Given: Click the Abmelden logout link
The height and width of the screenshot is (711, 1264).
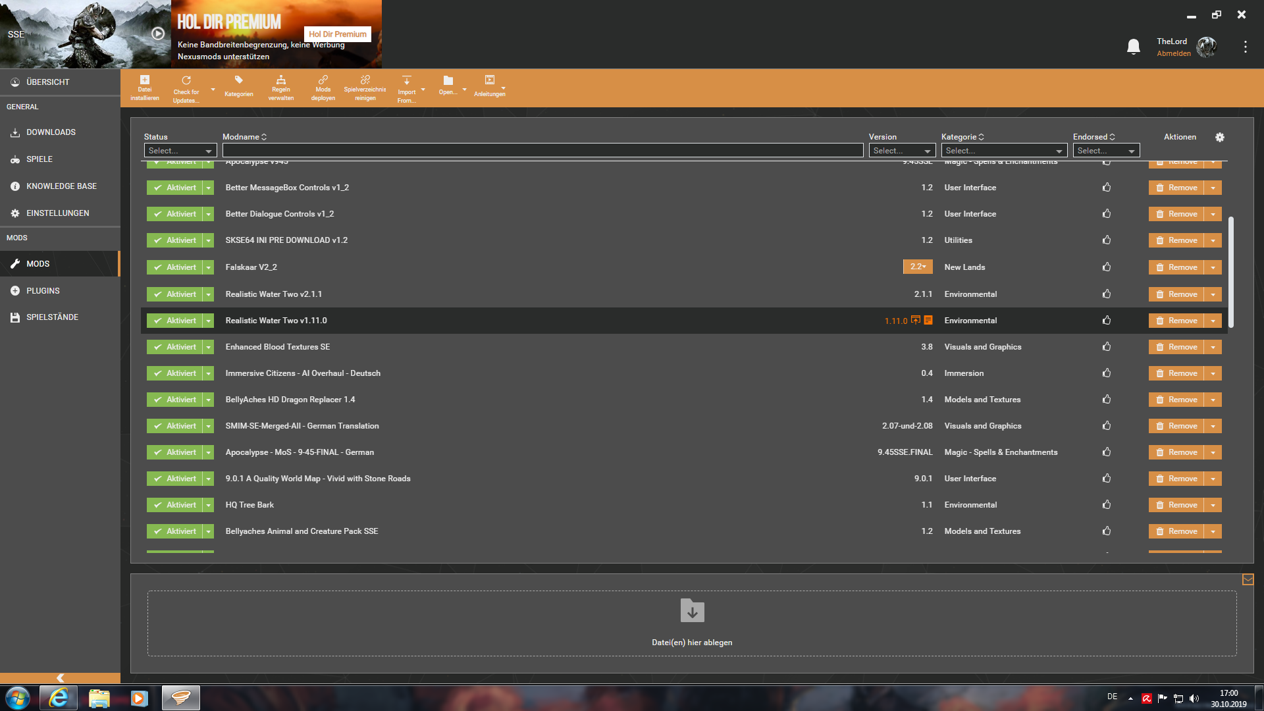Looking at the screenshot, I should point(1173,53).
